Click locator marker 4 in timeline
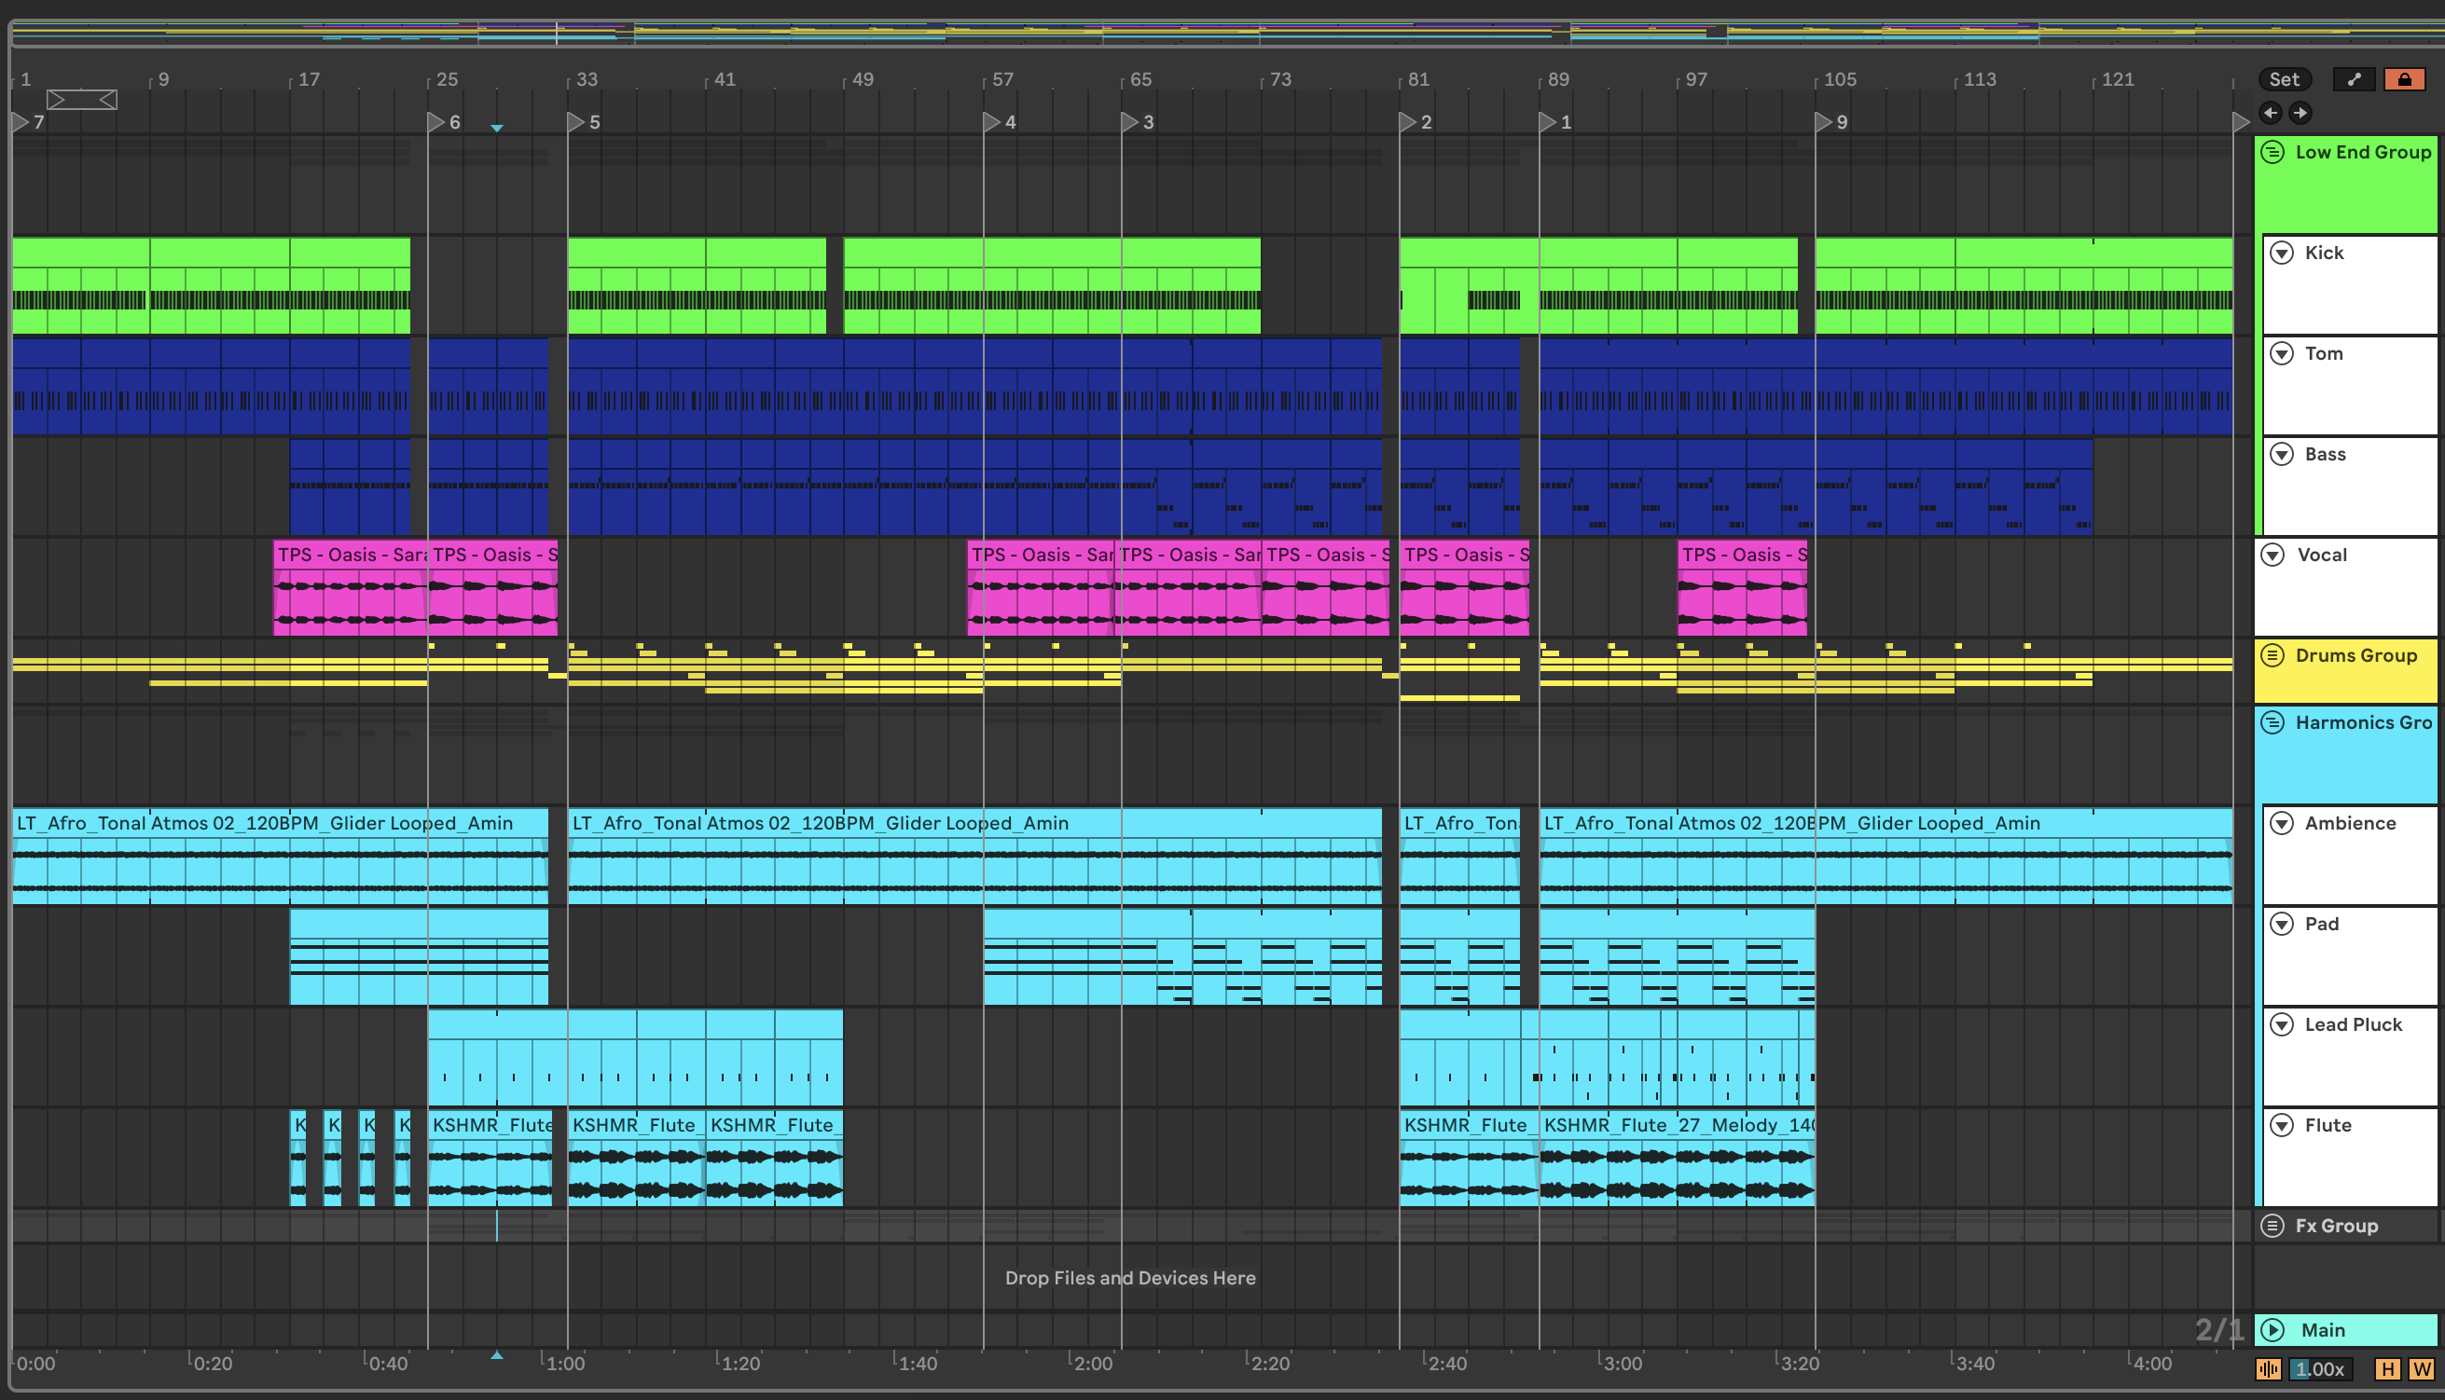 992,122
